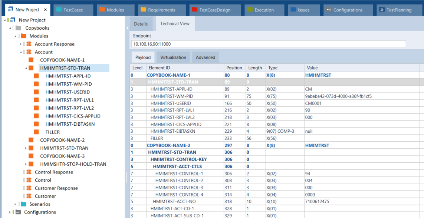Click the teal Scenarios folder icon

tap(23, 204)
